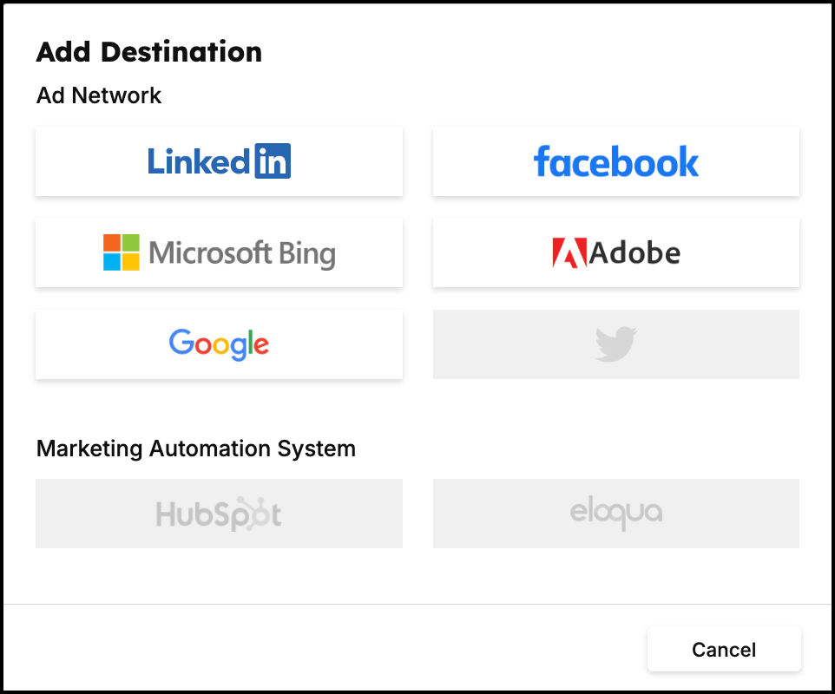Select the Microsoft Bing destination card
The height and width of the screenshot is (694, 835).
tap(219, 252)
